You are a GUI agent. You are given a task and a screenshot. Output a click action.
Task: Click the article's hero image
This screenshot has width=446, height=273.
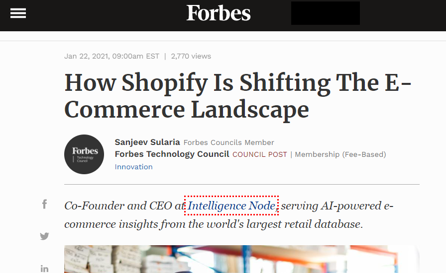pyautogui.click(x=241, y=259)
